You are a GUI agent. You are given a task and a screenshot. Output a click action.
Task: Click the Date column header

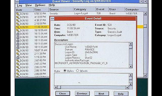coord(24,10)
